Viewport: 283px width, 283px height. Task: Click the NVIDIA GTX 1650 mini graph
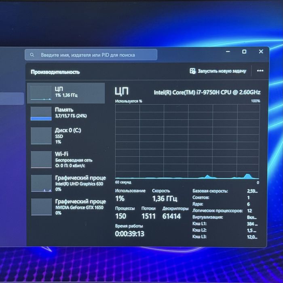coord(42,207)
